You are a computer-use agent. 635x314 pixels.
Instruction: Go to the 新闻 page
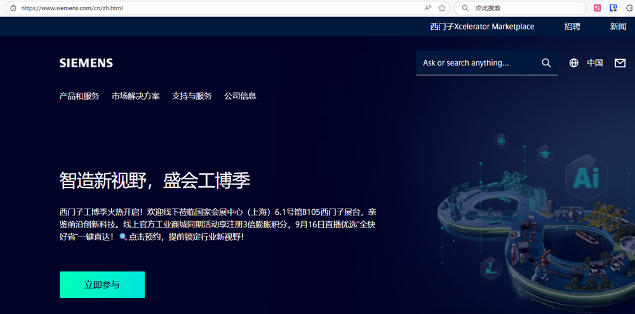click(x=618, y=27)
